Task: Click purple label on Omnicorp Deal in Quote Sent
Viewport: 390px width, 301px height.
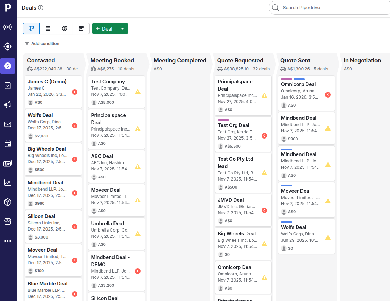Action: pos(287,79)
